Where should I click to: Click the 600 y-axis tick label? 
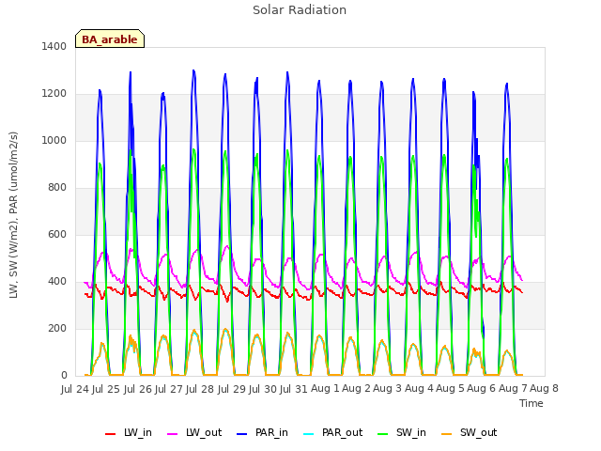pyautogui.click(x=57, y=234)
